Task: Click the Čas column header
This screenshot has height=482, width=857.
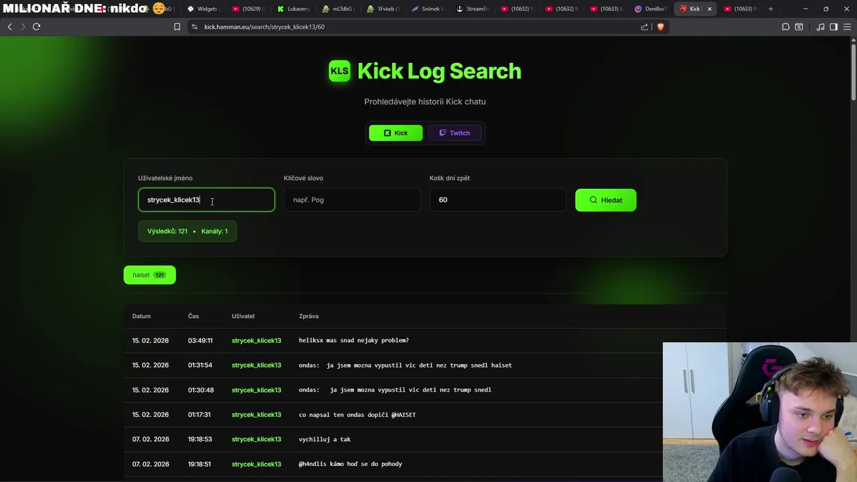Action: (193, 316)
